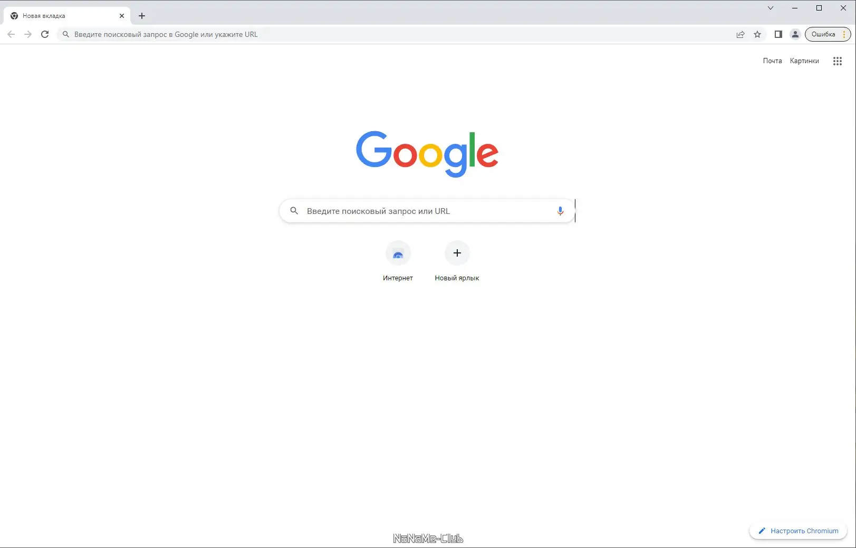
Task: Click the Настроить Chromium button
Action: click(798, 531)
